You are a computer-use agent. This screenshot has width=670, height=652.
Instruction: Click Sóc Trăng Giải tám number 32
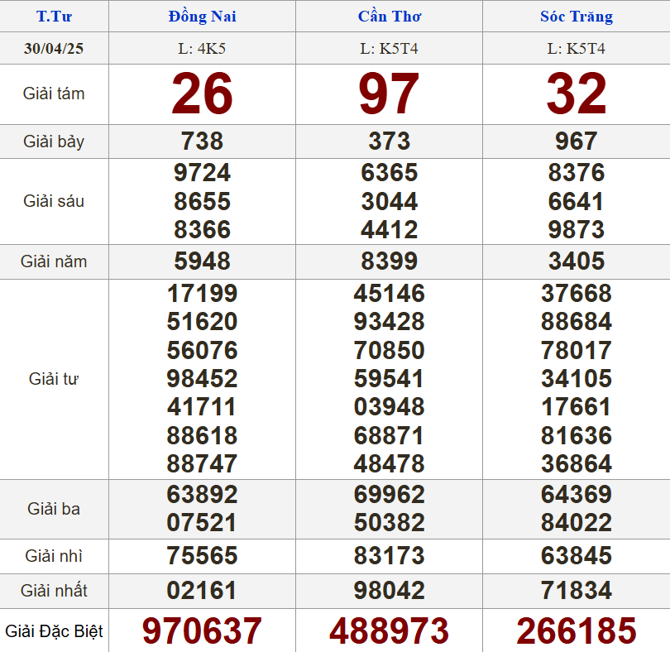576,94
